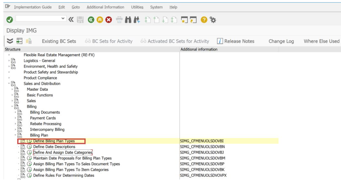The width and height of the screenshot is (341, 180).
Task: Collapse the Sales and Distribution node
Action: 9,84
